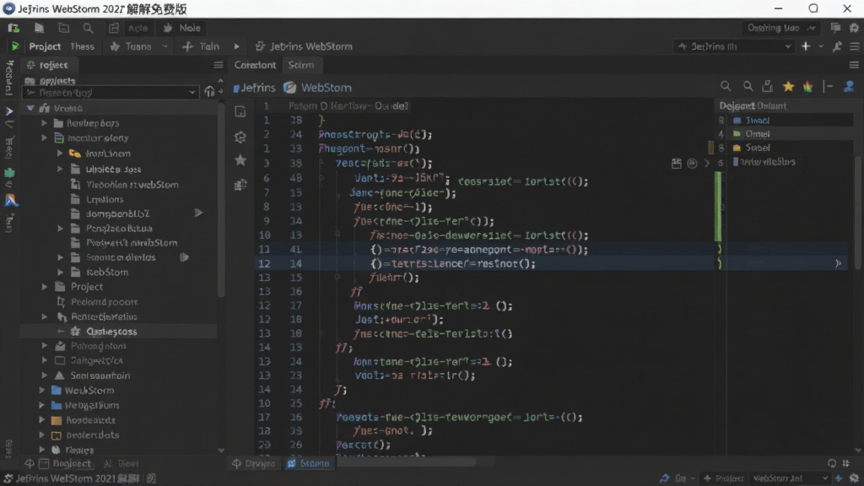Click the refresh icon at the bottom right

832,463
